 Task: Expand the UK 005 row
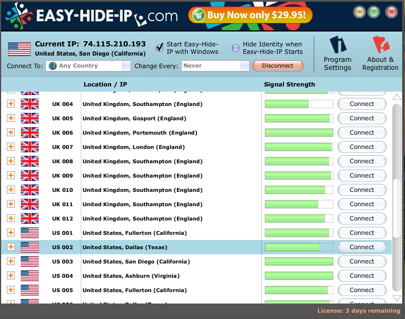point(11,118)
